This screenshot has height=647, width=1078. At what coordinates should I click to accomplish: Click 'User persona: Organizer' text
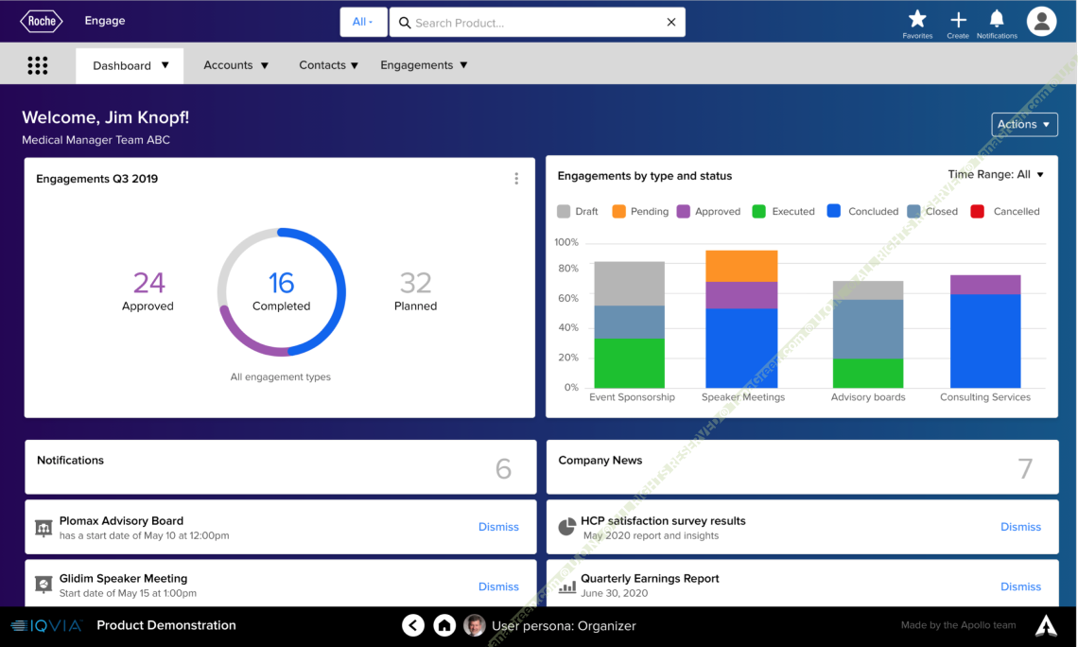[x=564, y=625]
